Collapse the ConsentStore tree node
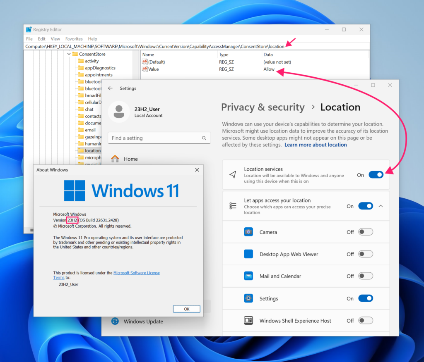The image size is (424, 362). click(x=69, y=54)
